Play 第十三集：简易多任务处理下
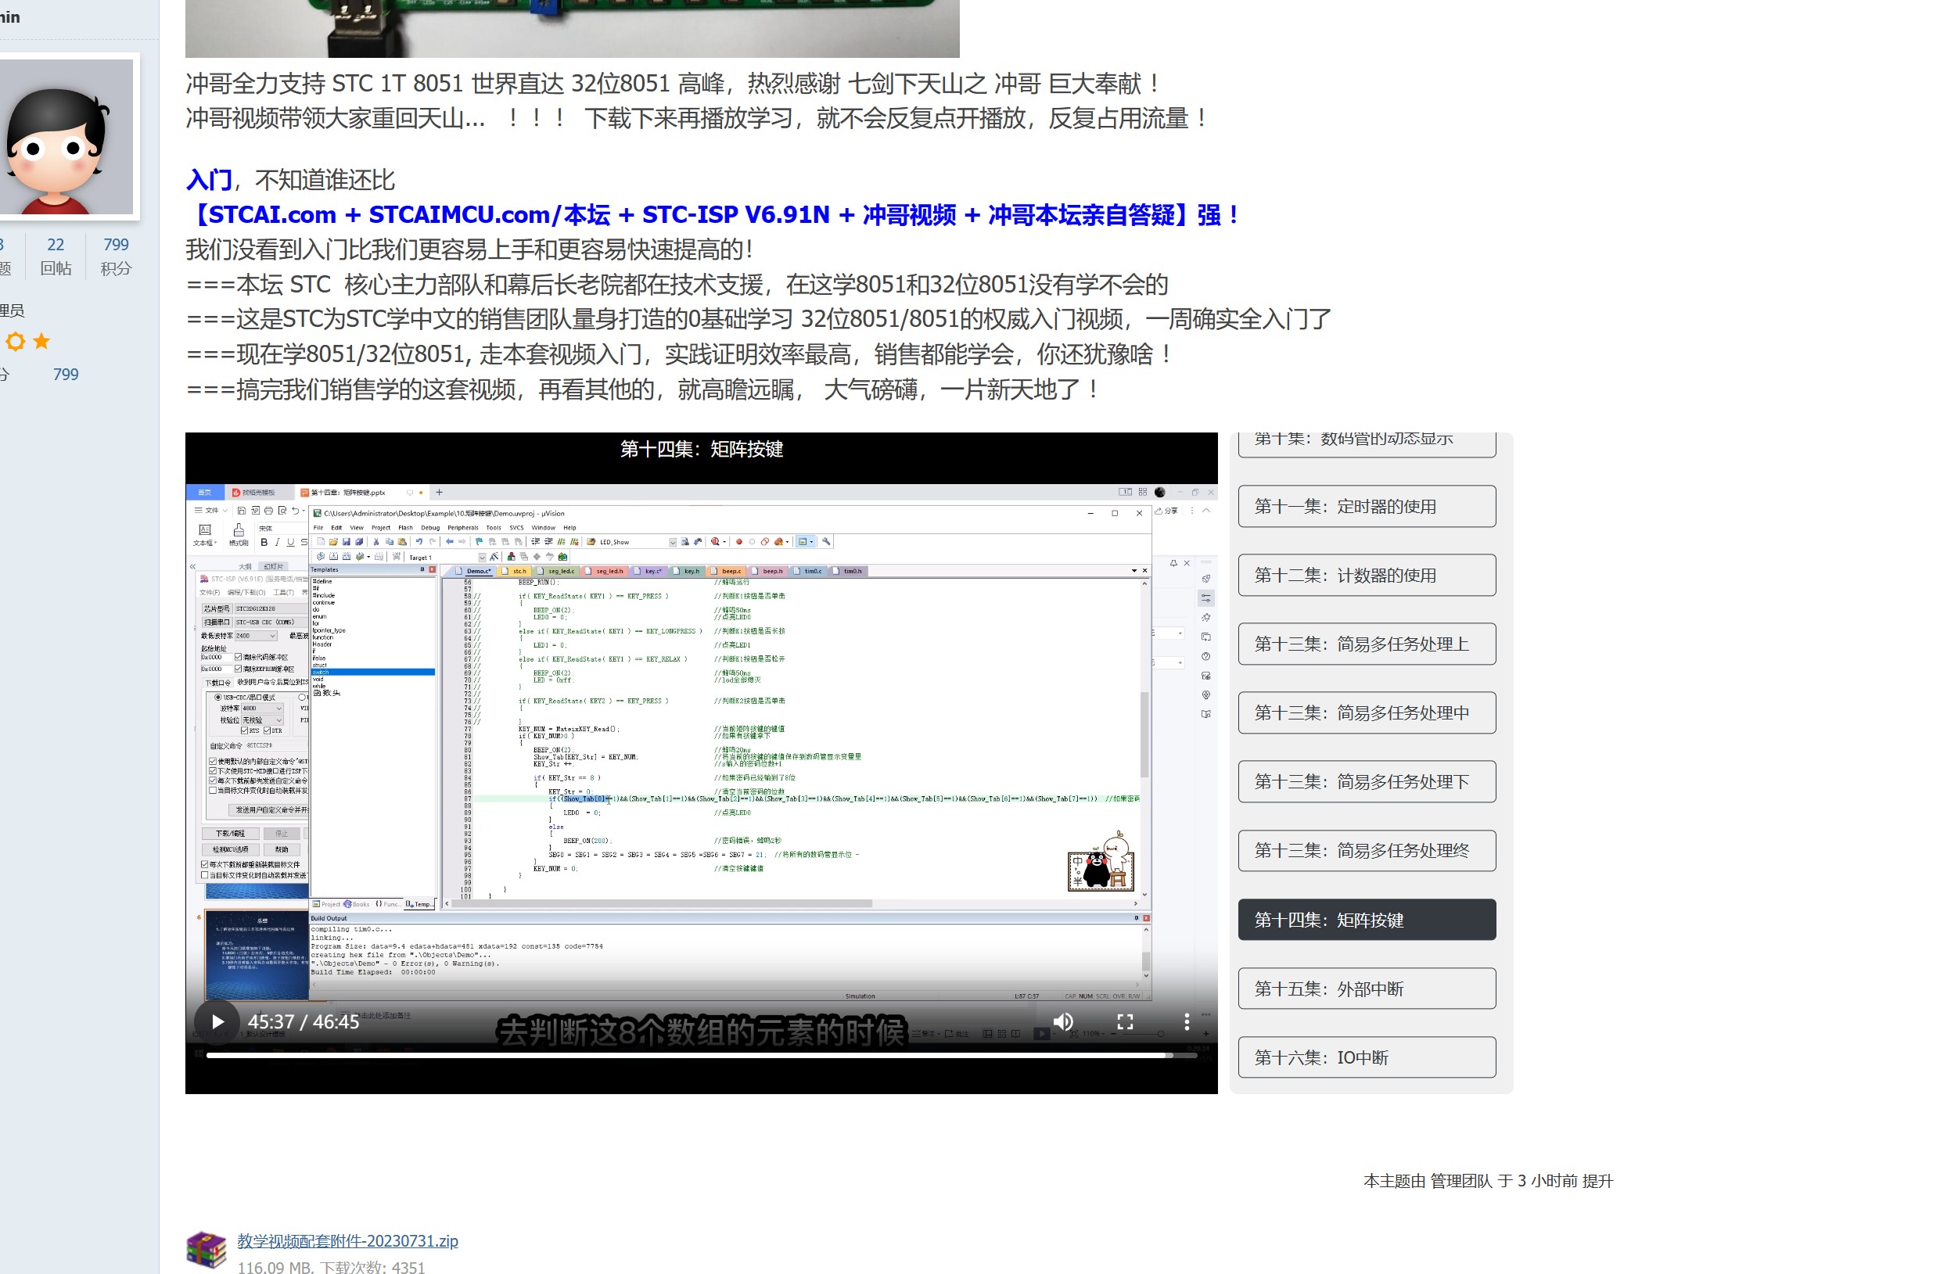The width and height of the screenshot is (1958, 1274). pyautogui.click(x=1367, y=782)
